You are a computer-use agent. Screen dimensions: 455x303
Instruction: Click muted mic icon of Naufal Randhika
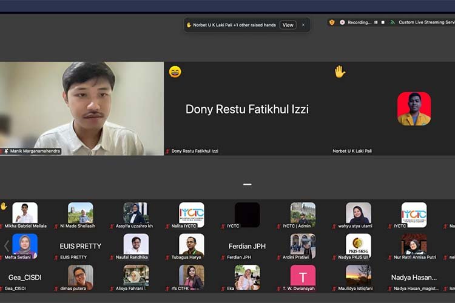(x=112, y=258)
